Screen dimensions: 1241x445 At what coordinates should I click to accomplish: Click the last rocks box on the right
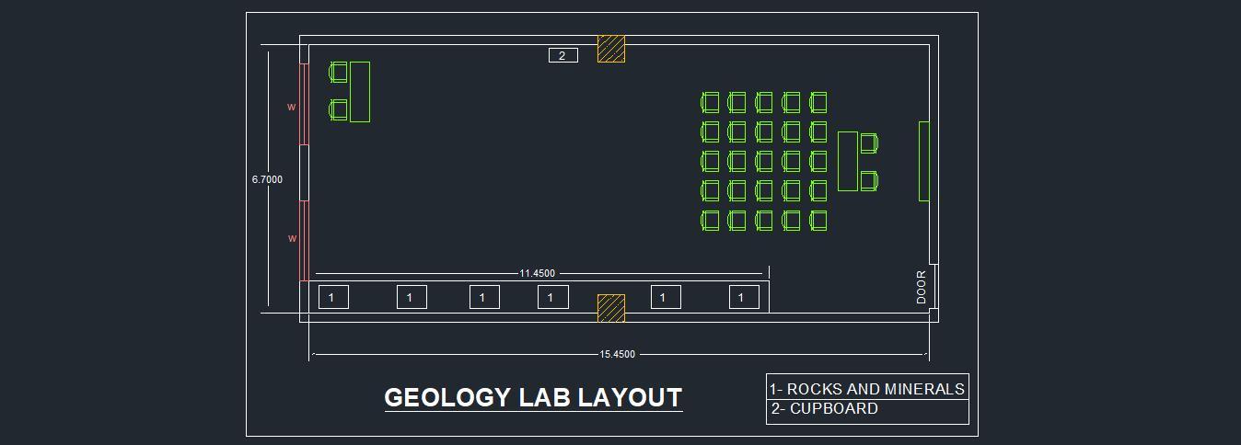click(x=744, y=297)
